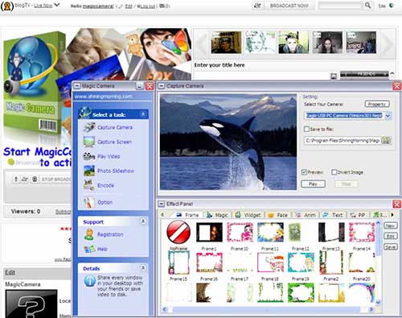402x318 pixels.
Task: Open Help under Support
Action: 96,249
